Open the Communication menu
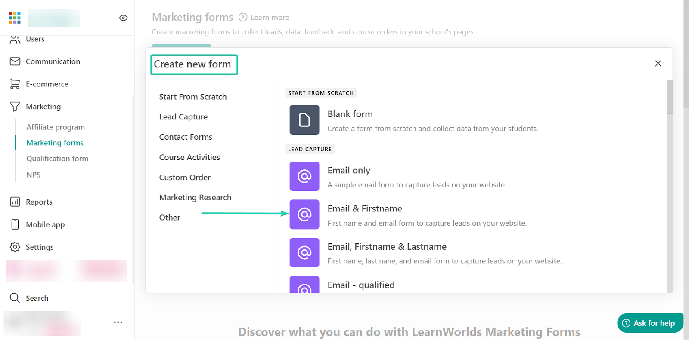 tap(53, 61)
